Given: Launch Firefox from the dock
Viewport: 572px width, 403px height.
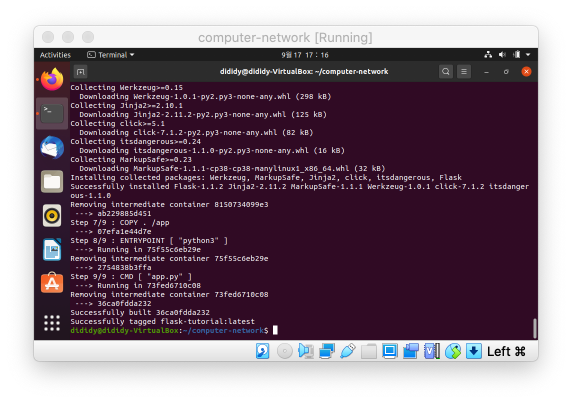Looking at the screenshot, I should (x=52, y=79).
